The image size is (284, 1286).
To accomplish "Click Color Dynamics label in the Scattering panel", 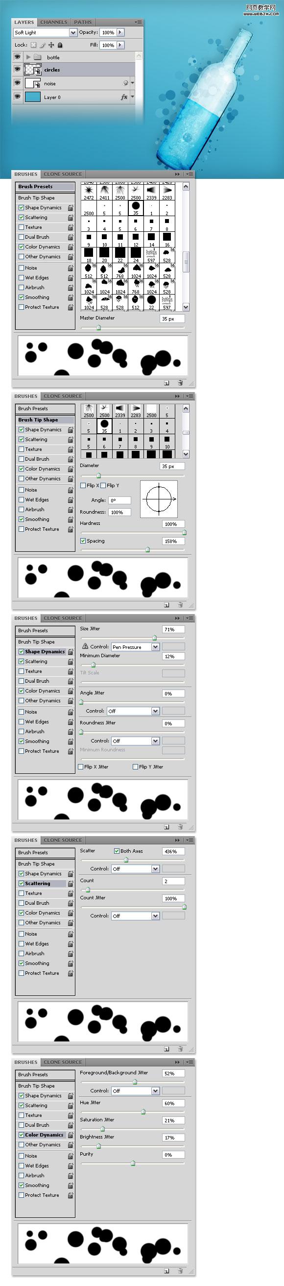I will [43, 913].
